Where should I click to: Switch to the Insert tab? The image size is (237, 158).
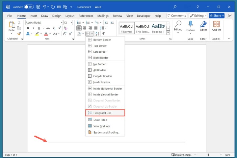click(x=33, y=15)
